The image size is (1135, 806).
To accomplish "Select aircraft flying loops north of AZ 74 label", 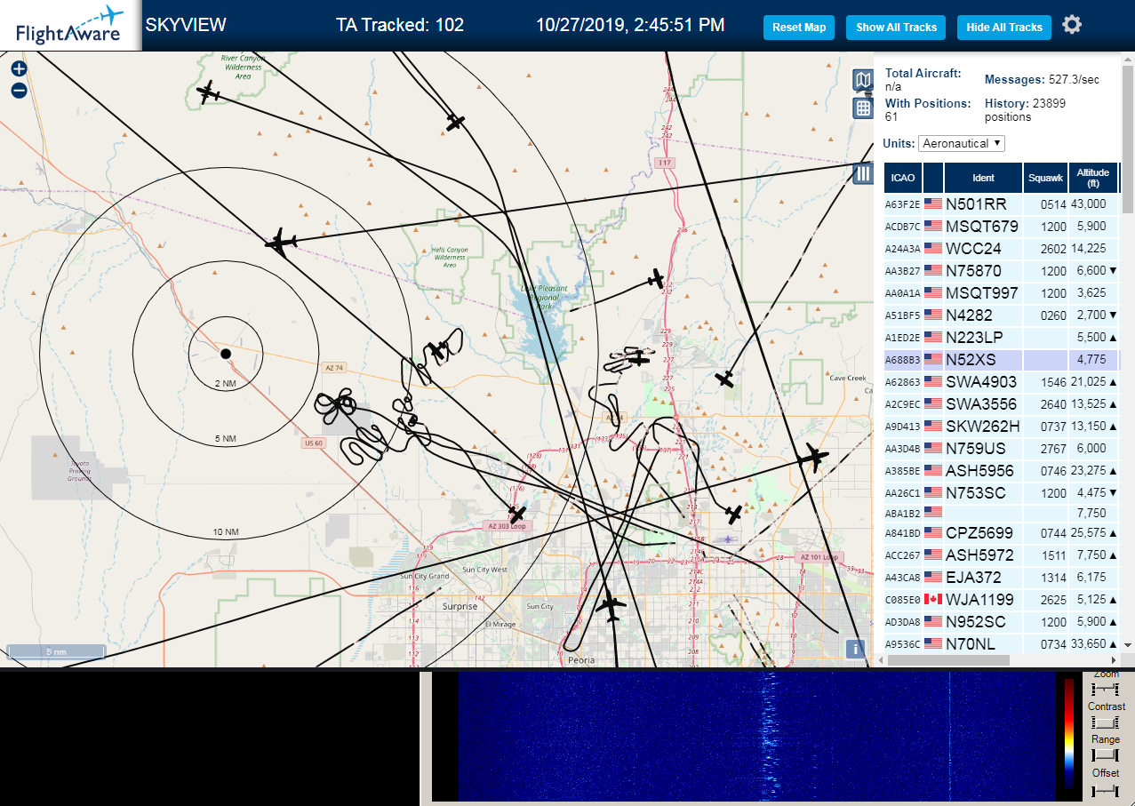I will pyautogui.click(x=438, y=350).
